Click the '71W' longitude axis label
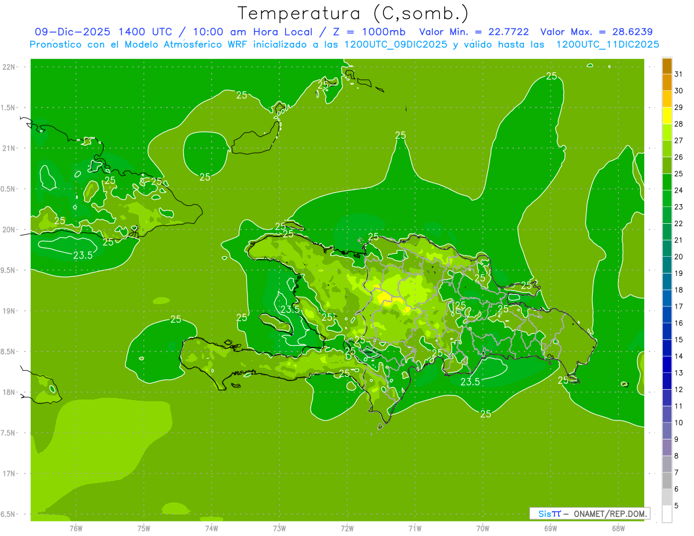Viewport: 694px width, 536px height. (415, 528)
